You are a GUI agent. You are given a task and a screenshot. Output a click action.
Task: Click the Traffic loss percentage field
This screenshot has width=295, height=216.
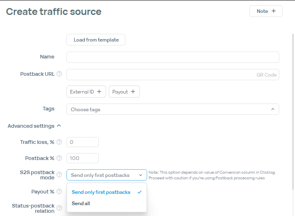point(83,142)
